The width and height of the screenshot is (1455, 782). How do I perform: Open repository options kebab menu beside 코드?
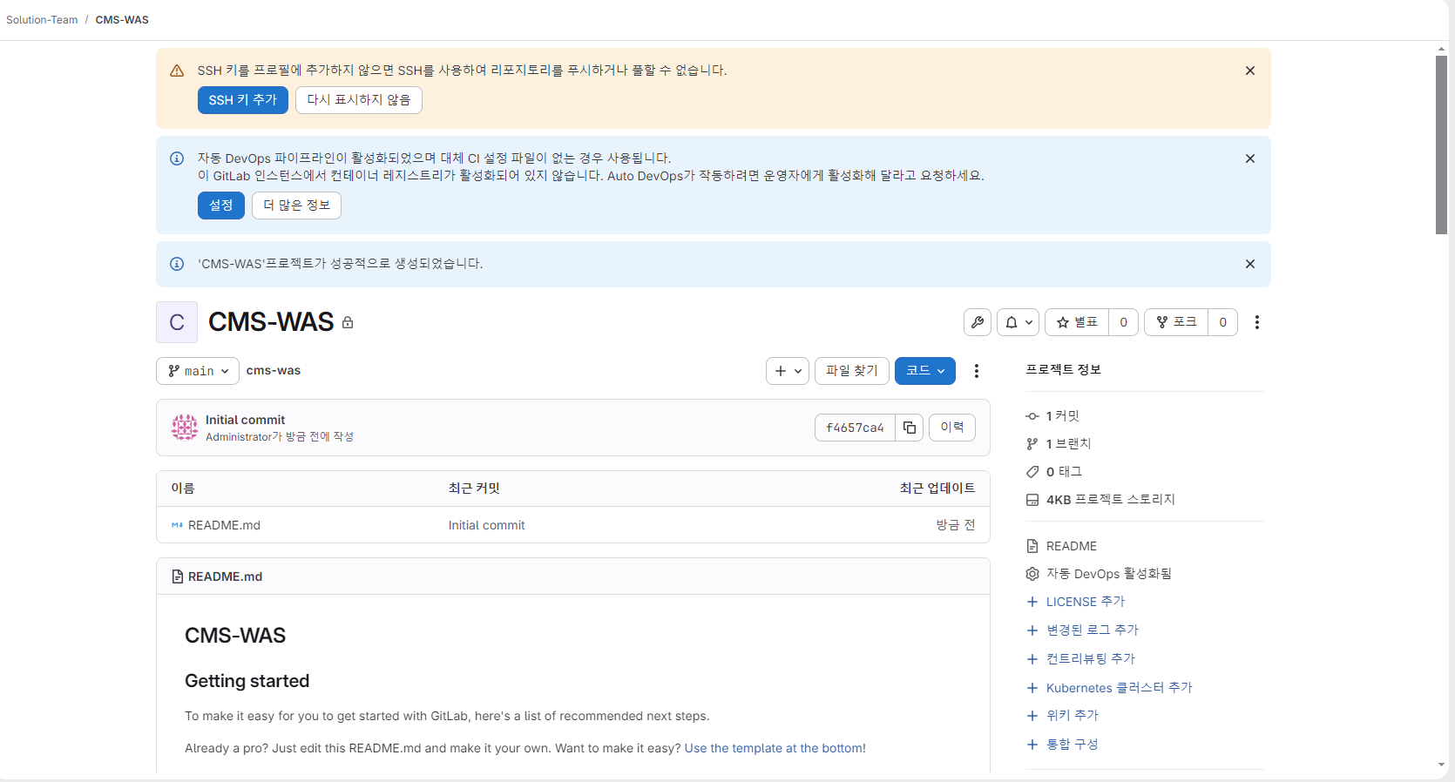(976, 371)
